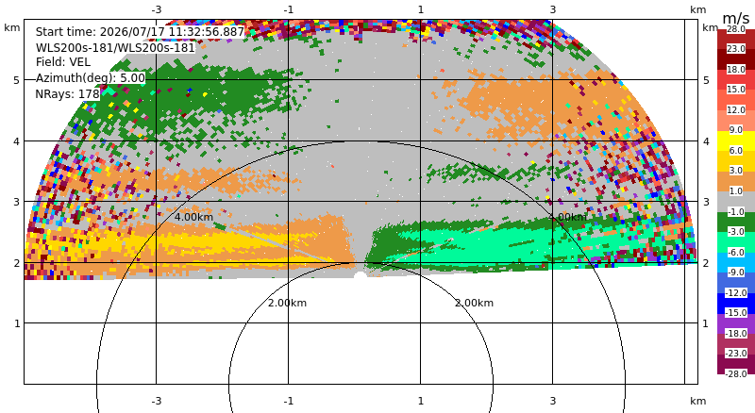Screen dimensions: 755x413
Task: Click the 28.0 m/s dark red color band
Action: pyautogui.click(x=736, y=34)
